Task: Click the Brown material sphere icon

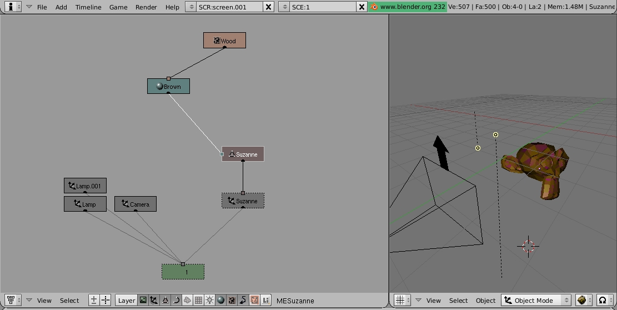Action: (159, 86)
